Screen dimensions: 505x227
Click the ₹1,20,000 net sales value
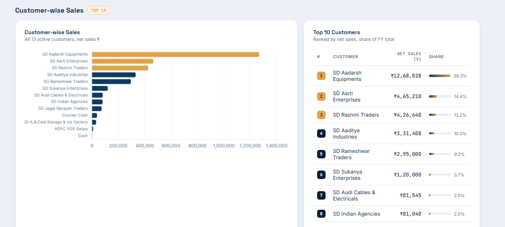[x=407, y=175]
